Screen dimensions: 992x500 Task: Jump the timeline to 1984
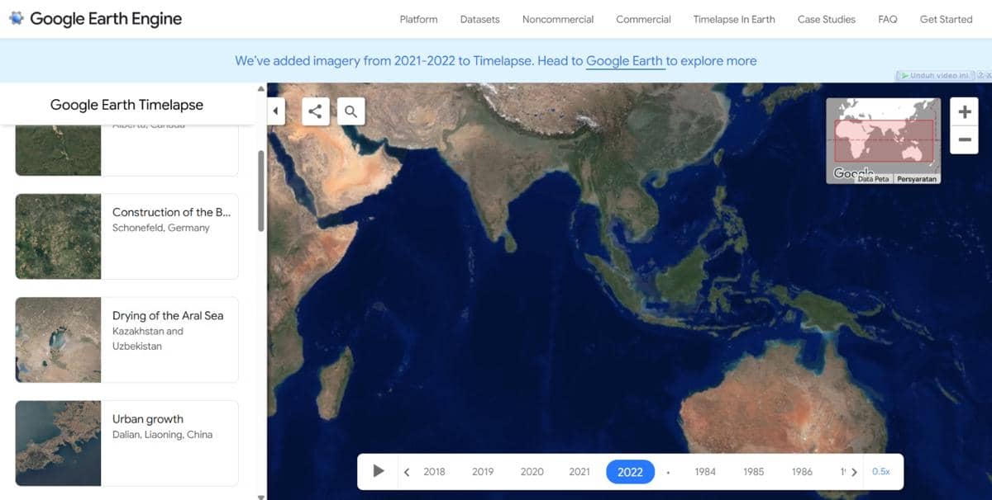[705, 472]
